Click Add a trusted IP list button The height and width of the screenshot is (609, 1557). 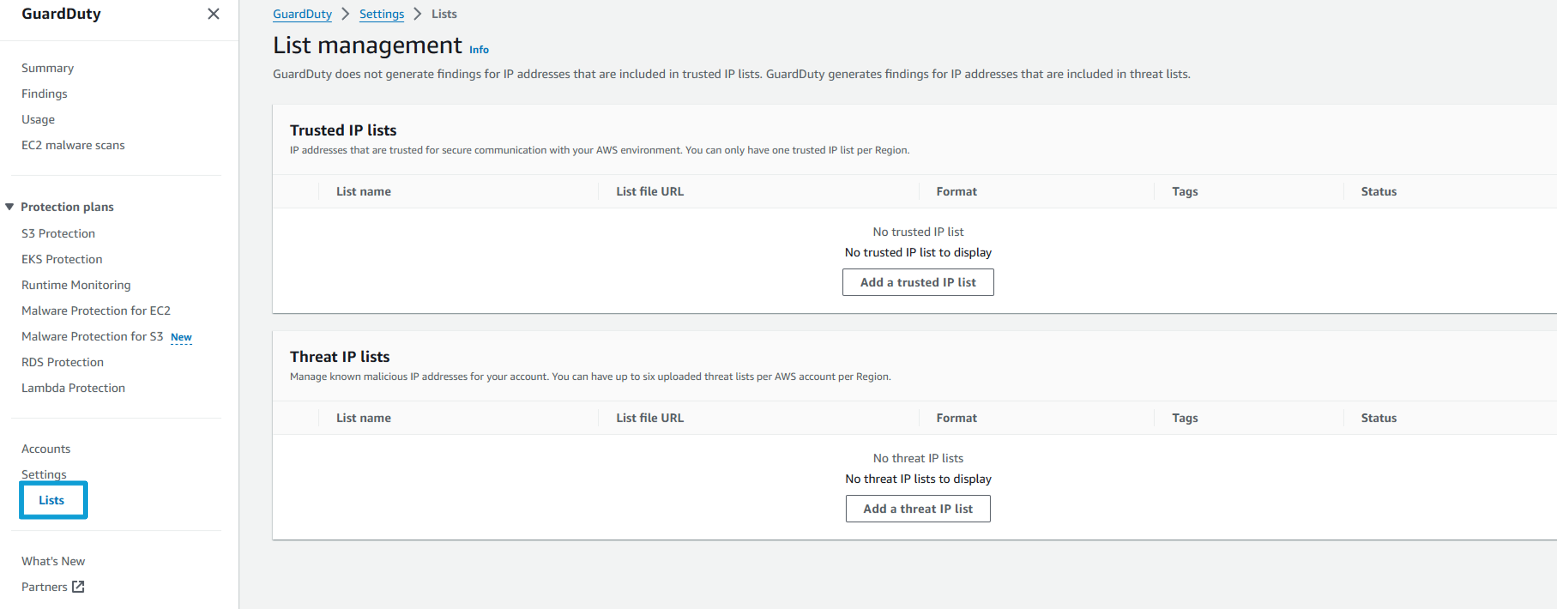918,282
